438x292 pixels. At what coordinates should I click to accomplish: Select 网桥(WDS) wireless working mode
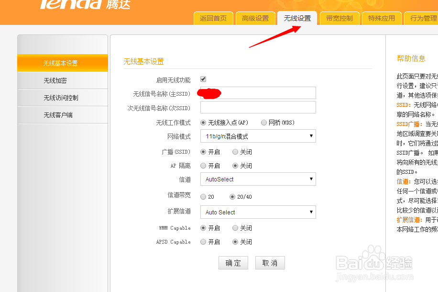[x=263, y=123]
